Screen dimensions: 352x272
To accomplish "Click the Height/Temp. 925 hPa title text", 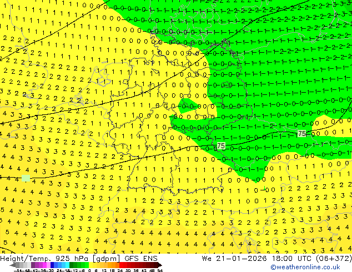I will click(46, 259).
